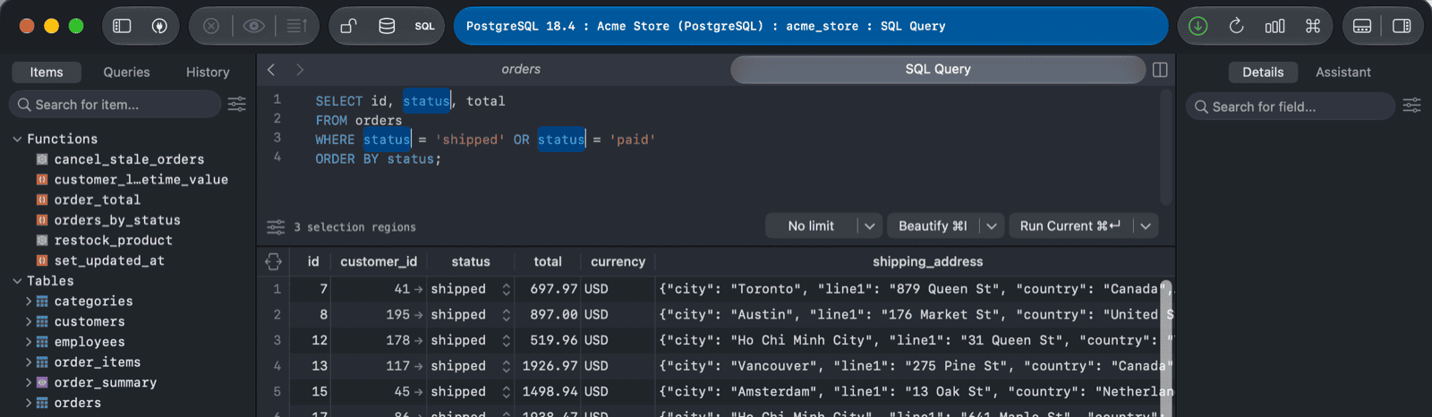
Task: Click the Search for field input
Action: [x=1291, y=106]
